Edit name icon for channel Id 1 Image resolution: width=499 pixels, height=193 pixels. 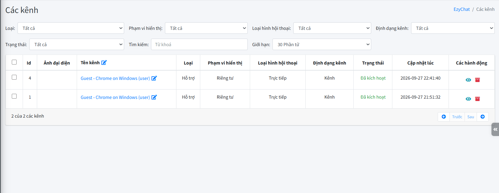coord(154,97)
